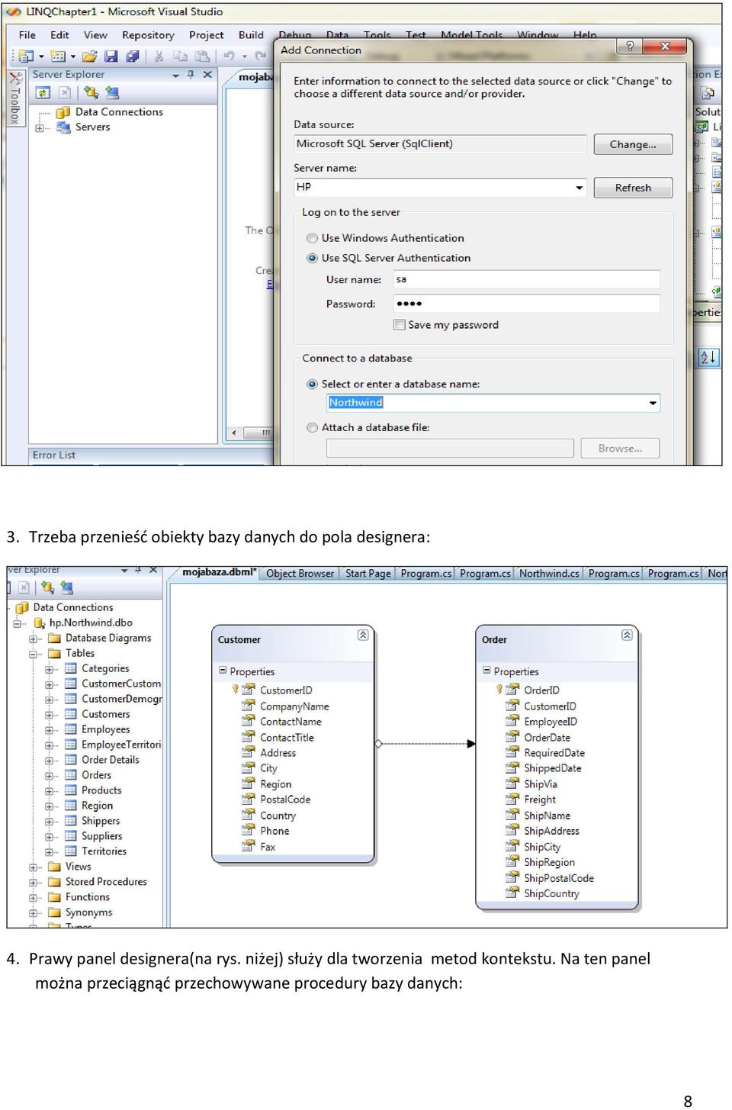Click the Microsoft SQL Server data source field
This screenshot has width=732, height=1110.
pyautogui.click(x=440, y=144)
